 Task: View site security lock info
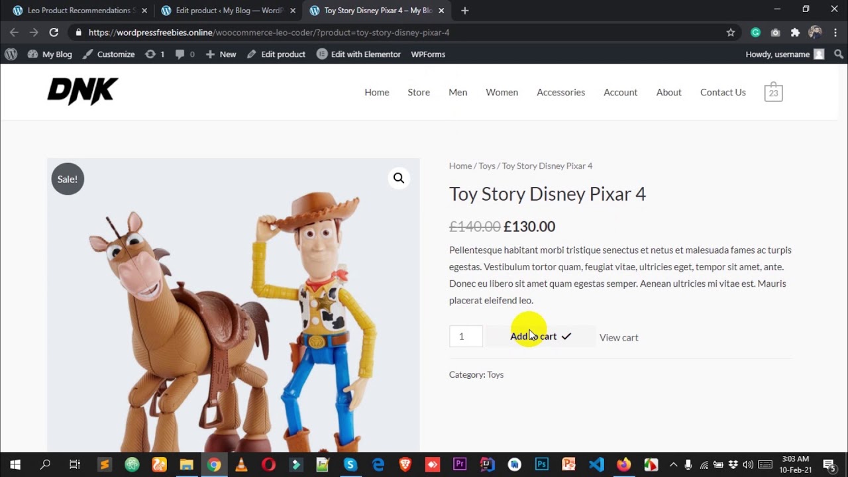click(79, 32)
